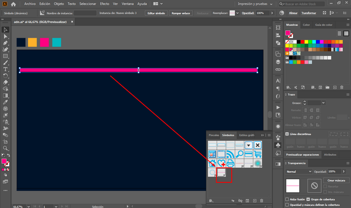The width and height of the screenshot is (351, 208).
Task: Toggle Opacidad y máscara definen la cobertura
Action: [287, 205]
